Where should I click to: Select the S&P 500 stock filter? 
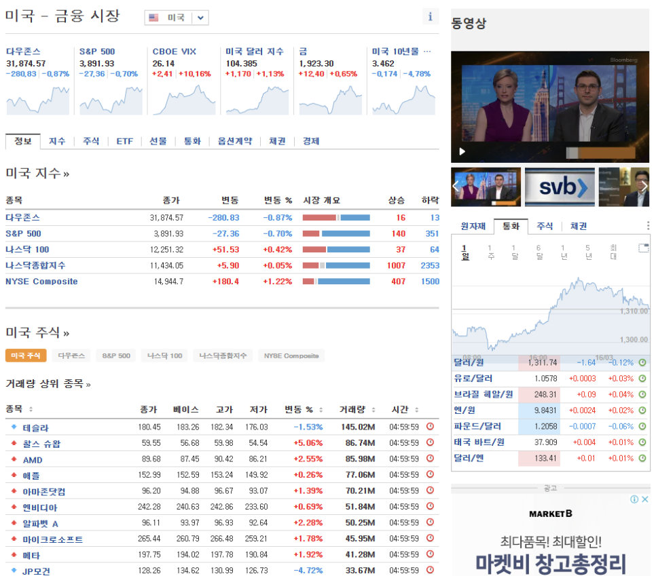[116, 356]
